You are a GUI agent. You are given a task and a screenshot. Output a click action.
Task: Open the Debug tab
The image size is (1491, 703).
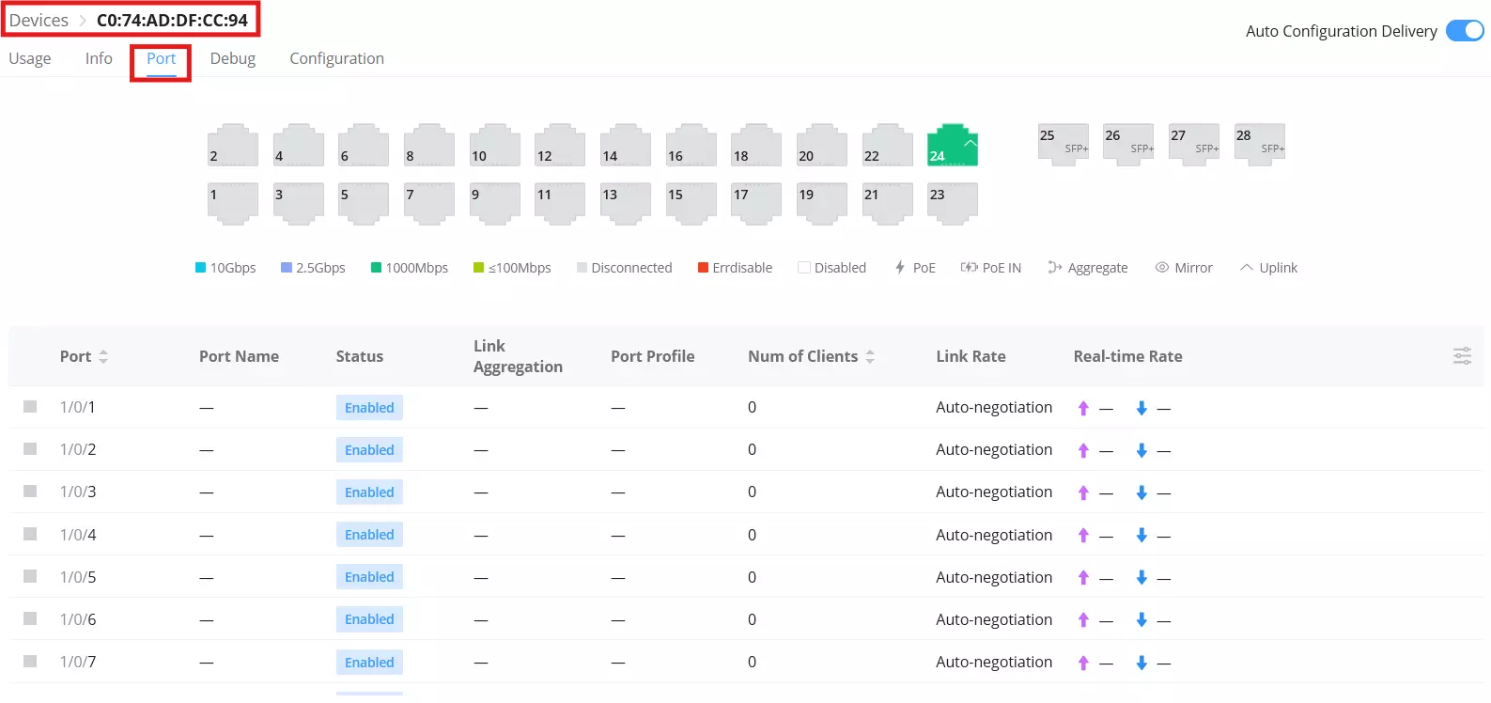pos(233,58)
